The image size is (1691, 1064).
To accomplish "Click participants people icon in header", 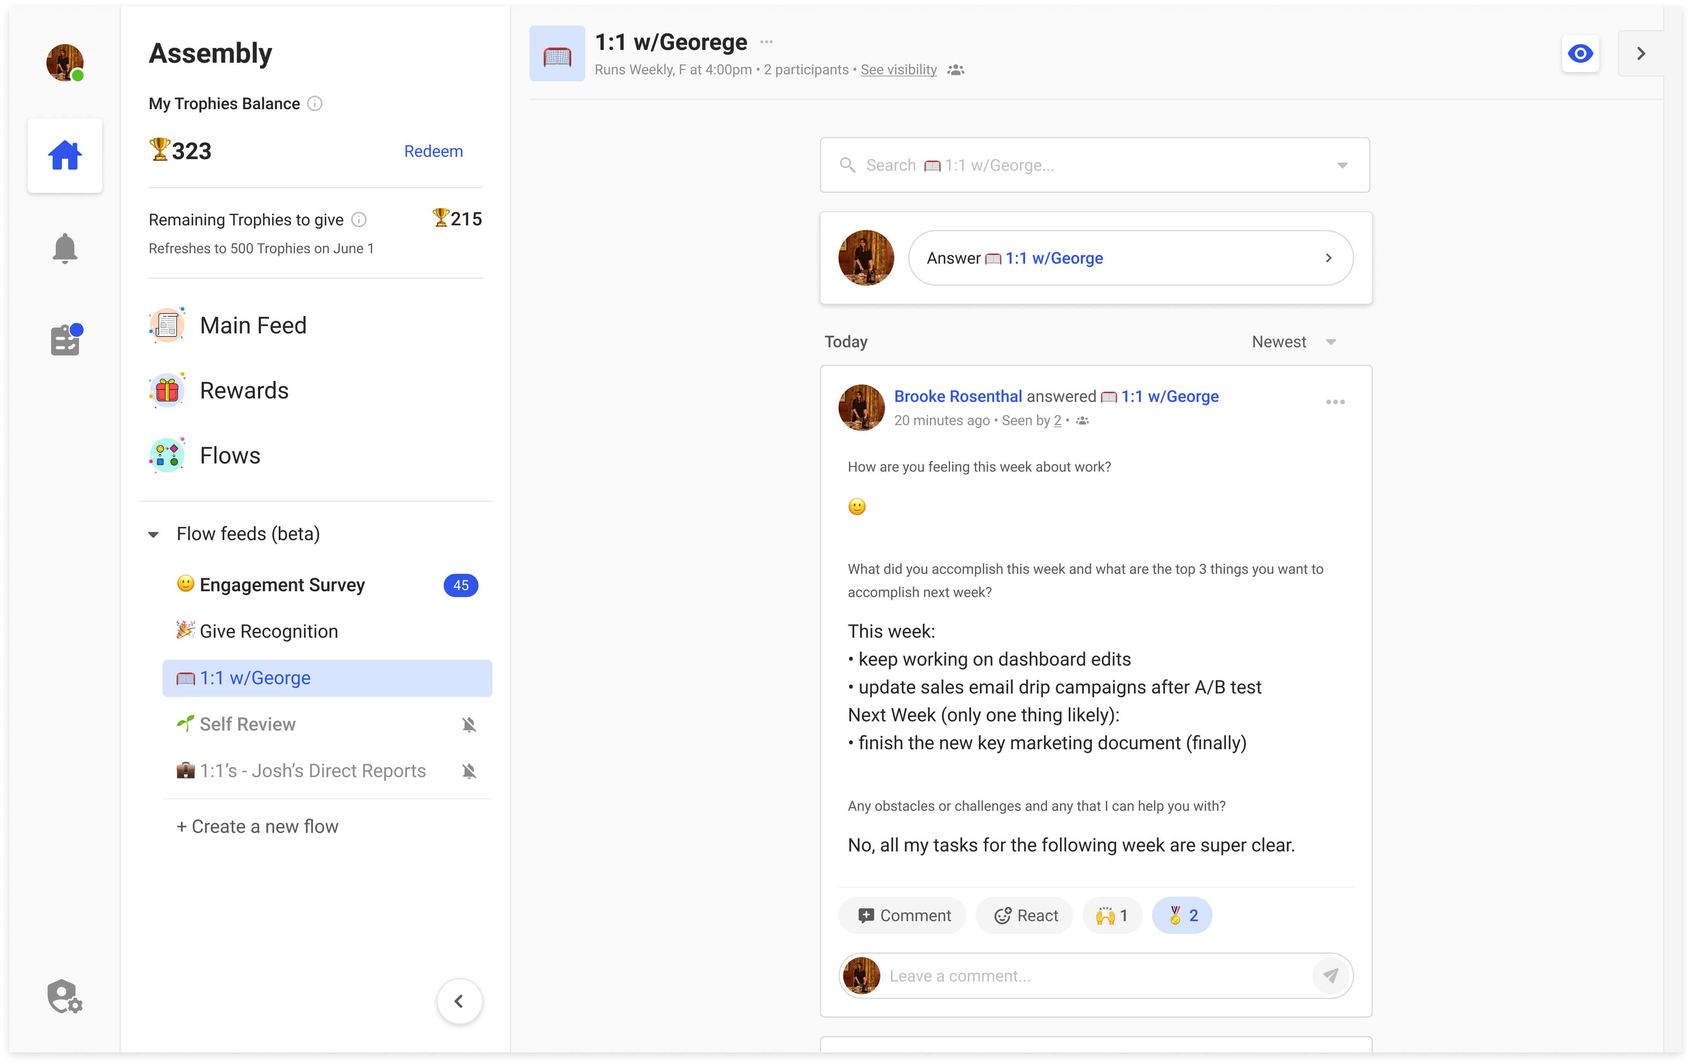I will pos(955,70).
